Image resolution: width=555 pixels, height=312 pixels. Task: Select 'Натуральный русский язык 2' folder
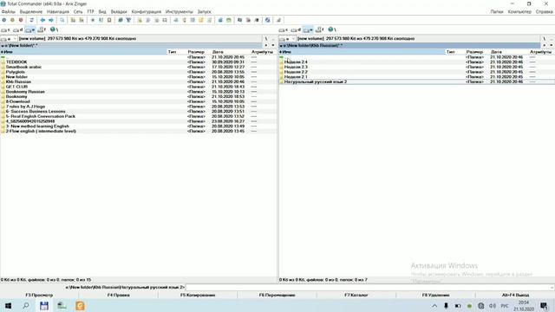316,81
